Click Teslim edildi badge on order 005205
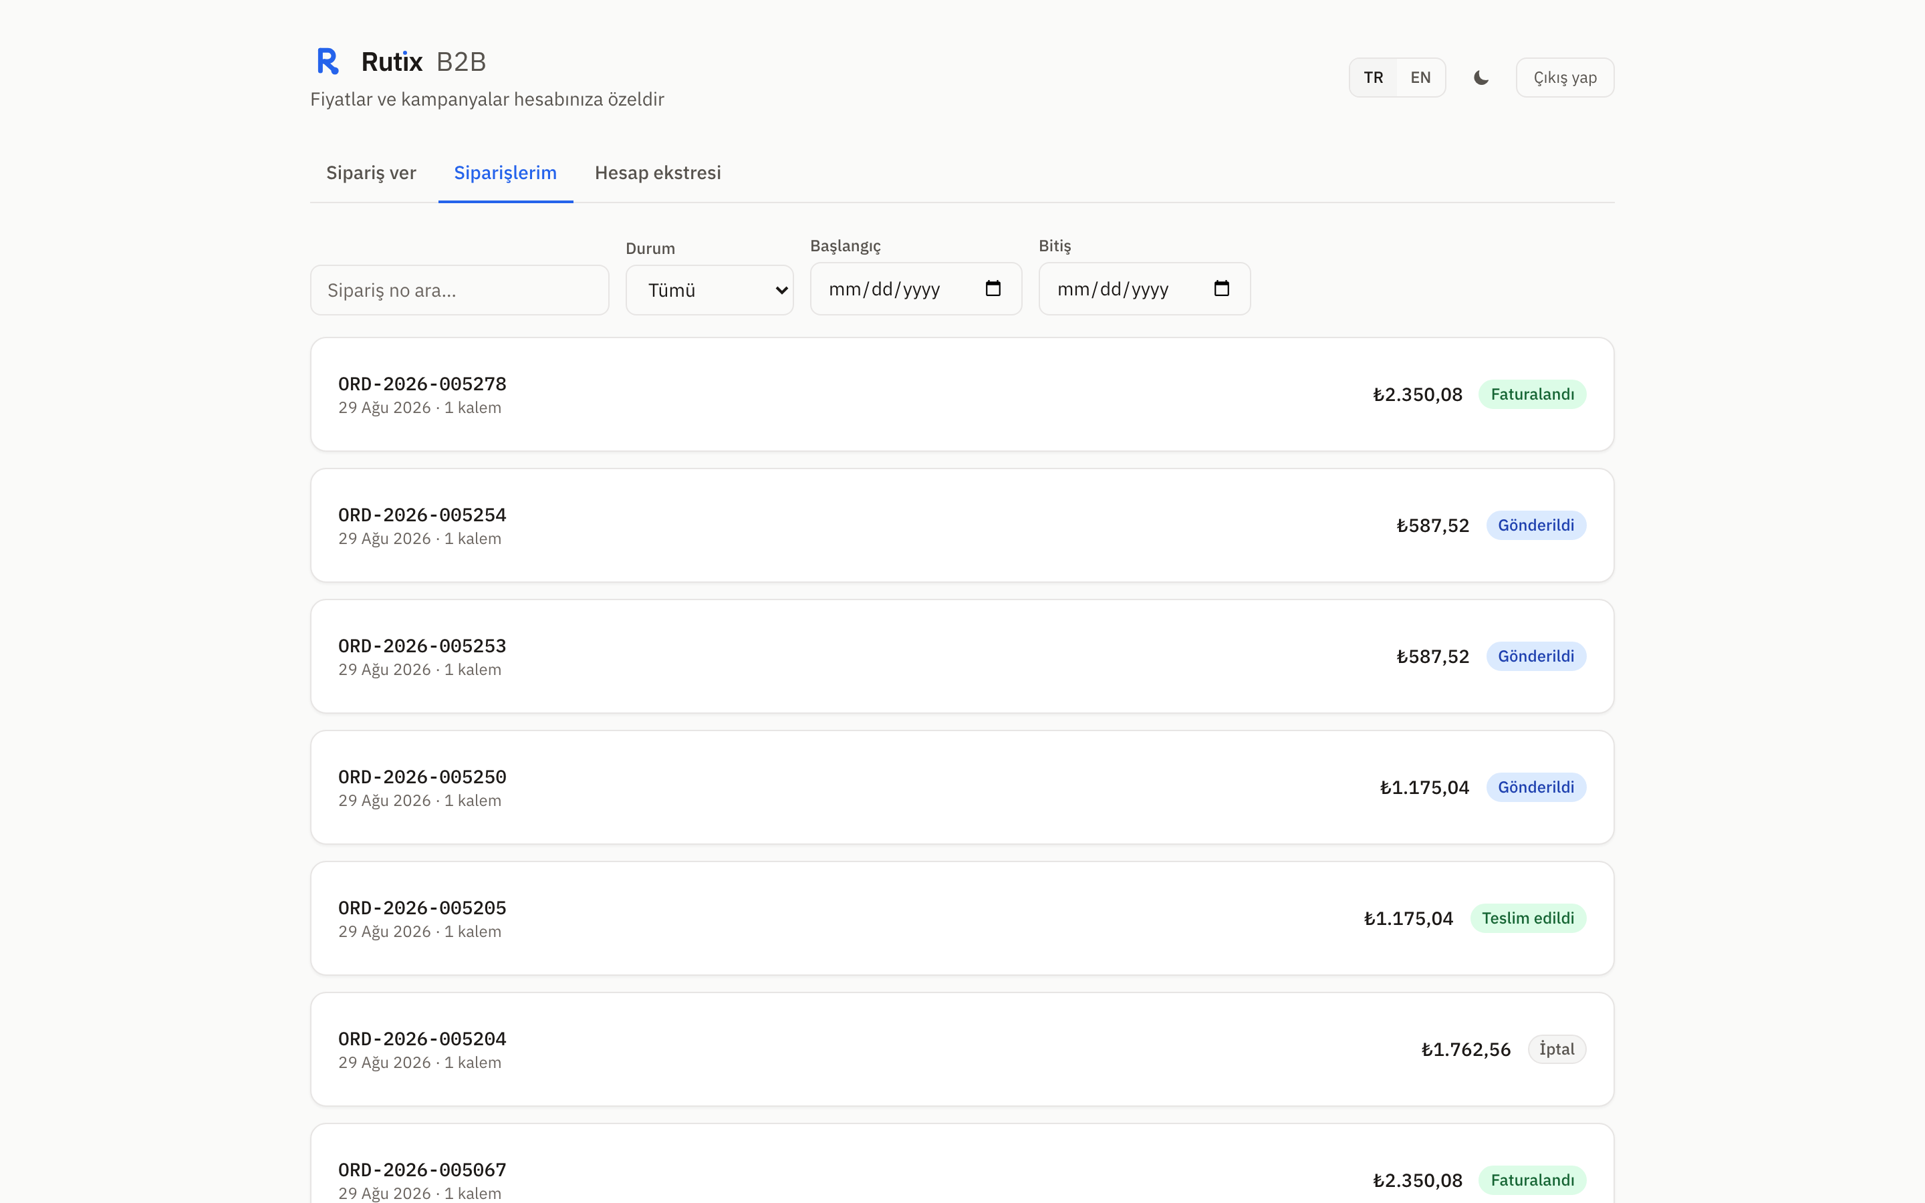This screenshot has height=1203, width=1925. (x=1527, y=918)
